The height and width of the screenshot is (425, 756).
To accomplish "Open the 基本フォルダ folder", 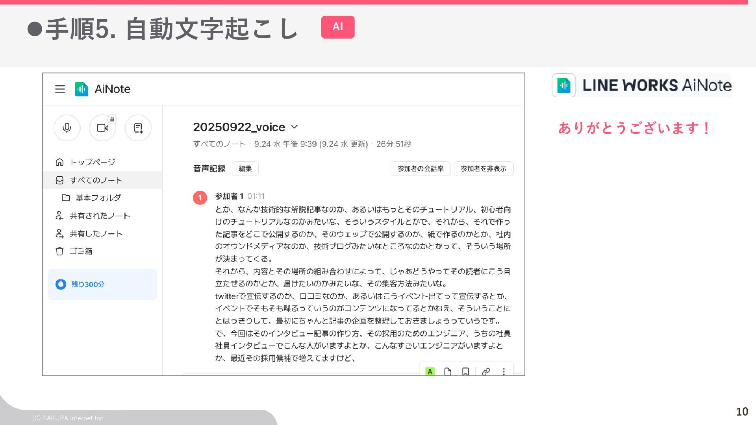I will coord(98,198).
